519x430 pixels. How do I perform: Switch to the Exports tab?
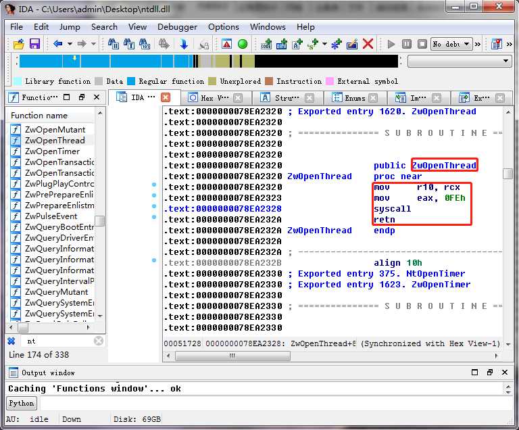pos(482,98)
